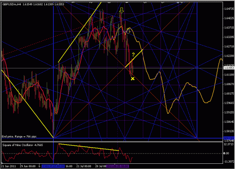Click the 1.58645 price scale label
The image size is (235, 169).
click(x=229, y=122)
